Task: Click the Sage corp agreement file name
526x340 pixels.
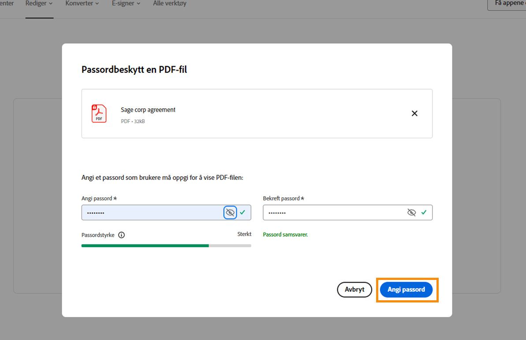Action: point(148,110)
